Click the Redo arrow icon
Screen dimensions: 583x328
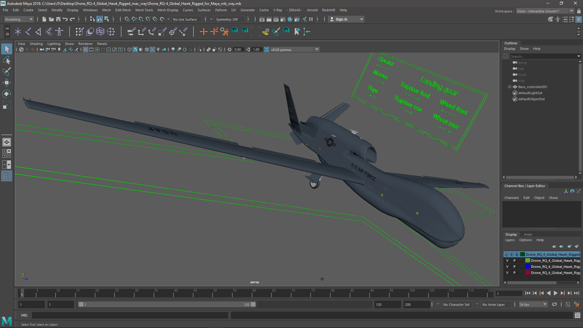point(72,19)
